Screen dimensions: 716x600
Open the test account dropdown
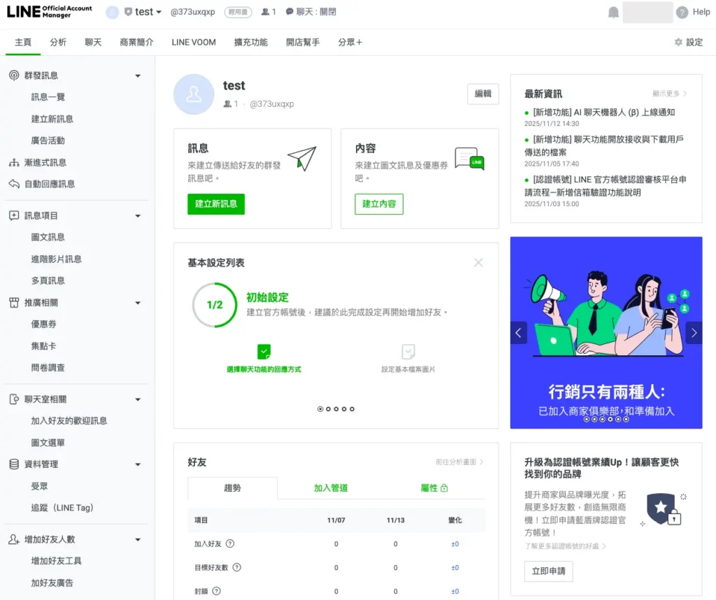(x=148, y=12)
